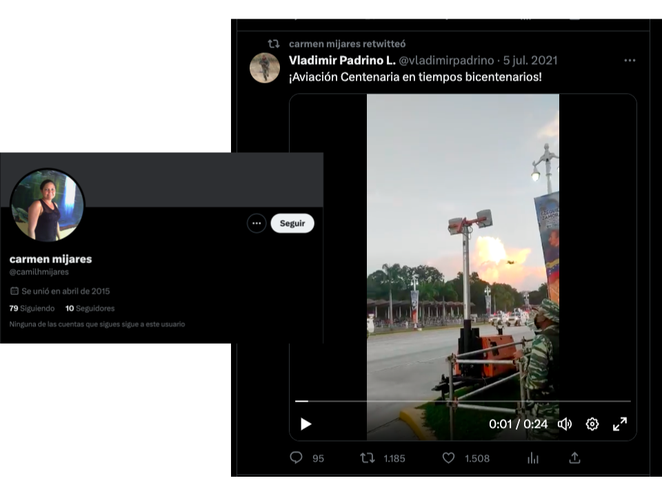The height and width of the screenshot is (496, 662).
Task: Follow carmen mijares with Seguir button
Action: point(292,223)
